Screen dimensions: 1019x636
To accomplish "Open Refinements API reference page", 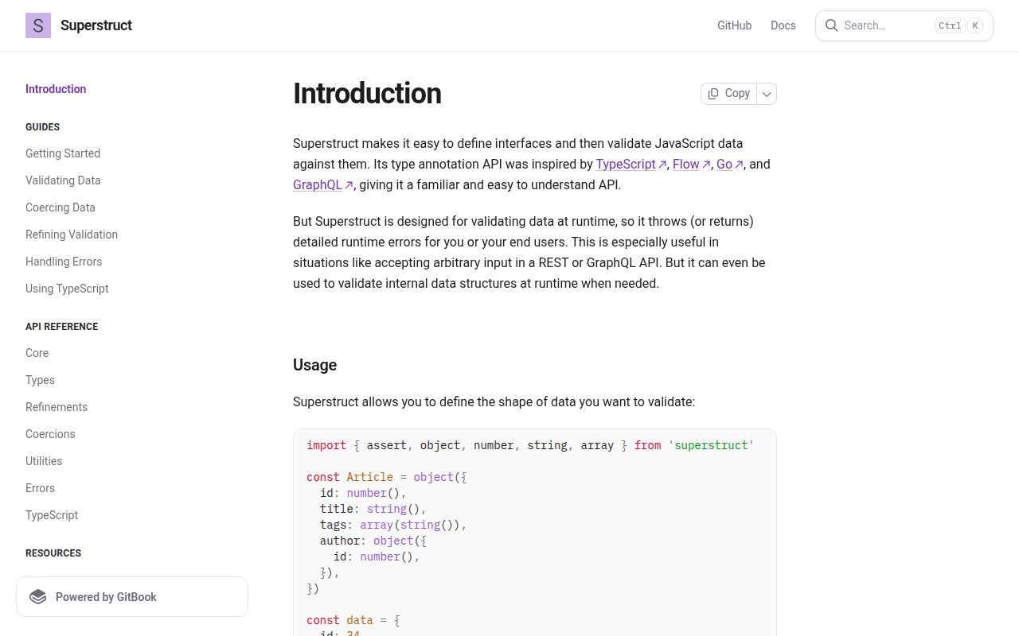I will pos(57,407).
